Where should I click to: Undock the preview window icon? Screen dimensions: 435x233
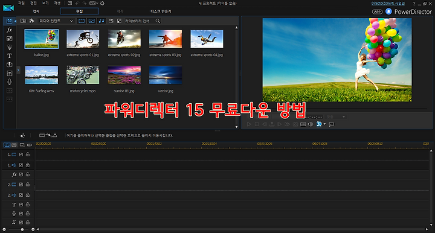point(331,124)
